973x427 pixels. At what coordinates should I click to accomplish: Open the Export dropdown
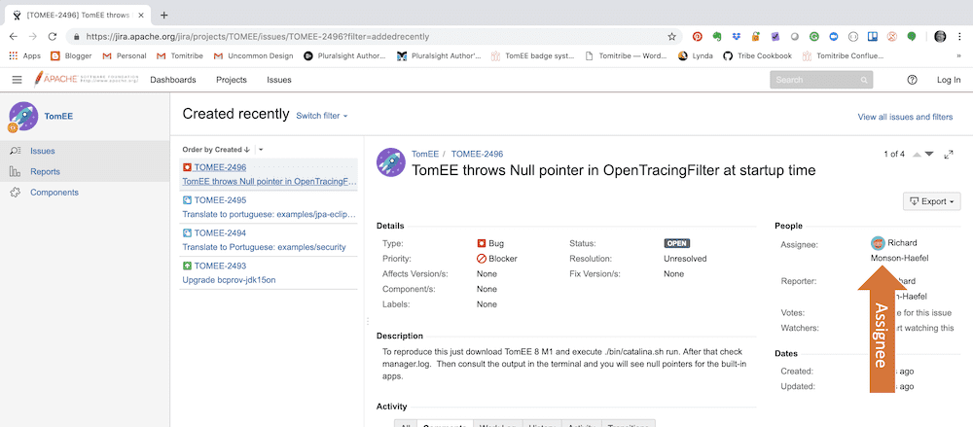tap(932, 201)
